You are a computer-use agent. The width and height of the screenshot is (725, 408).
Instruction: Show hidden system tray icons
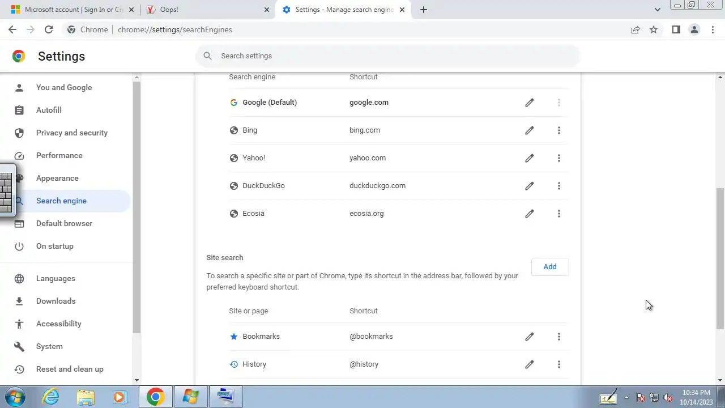click(626, 397)
